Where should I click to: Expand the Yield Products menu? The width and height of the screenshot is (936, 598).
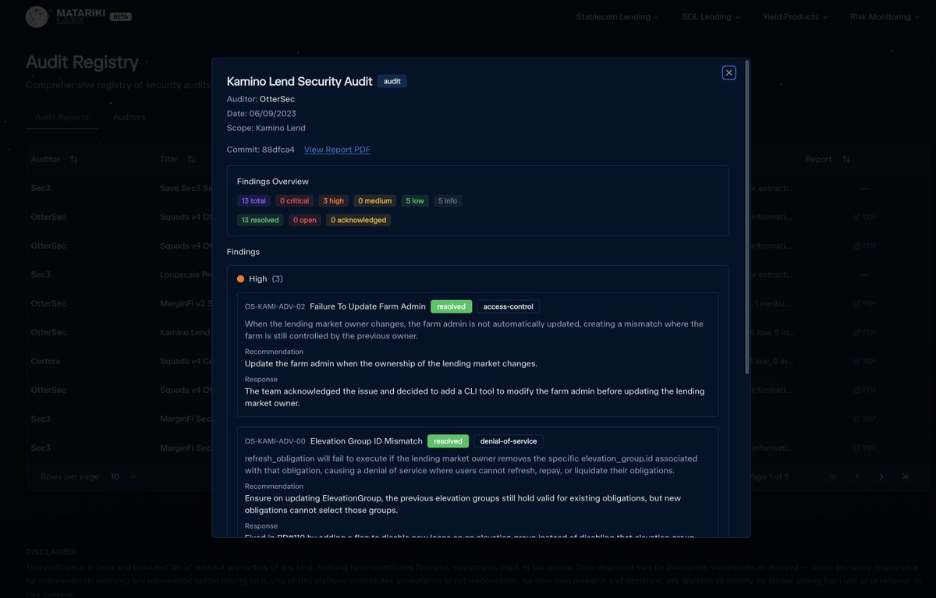[x=796, y=17]
